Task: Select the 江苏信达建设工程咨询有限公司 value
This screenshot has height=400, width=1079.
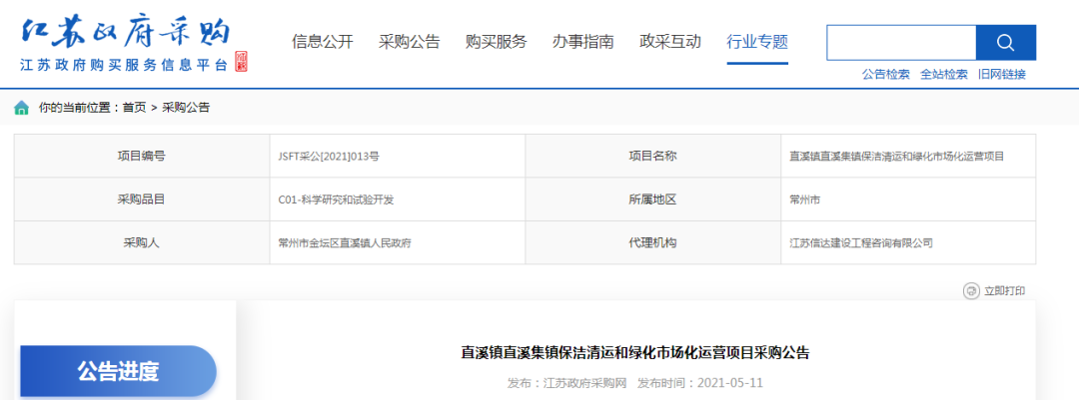Action: point(861,242)
